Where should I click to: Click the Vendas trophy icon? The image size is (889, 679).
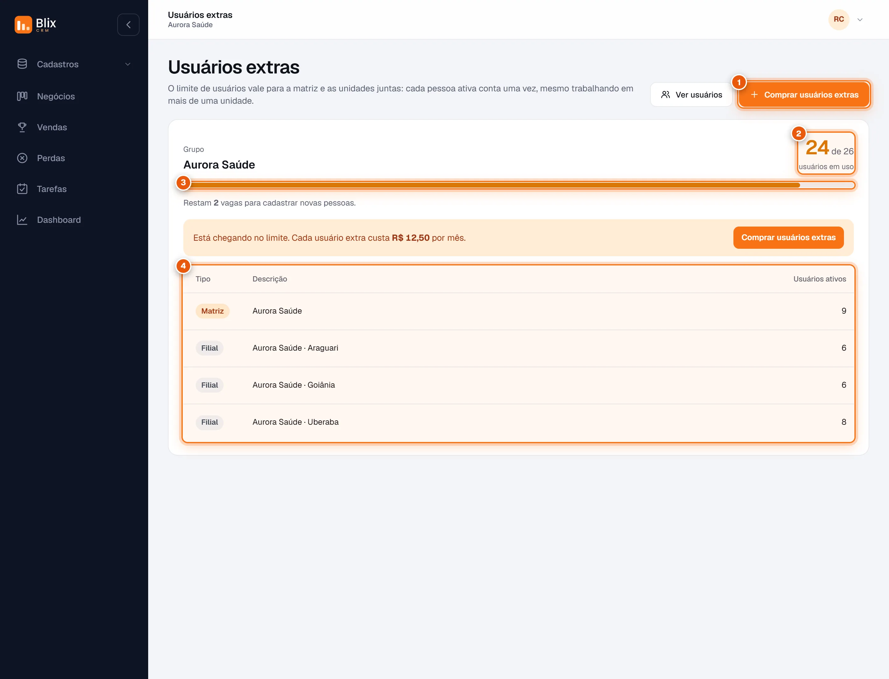tap(22, 127)
